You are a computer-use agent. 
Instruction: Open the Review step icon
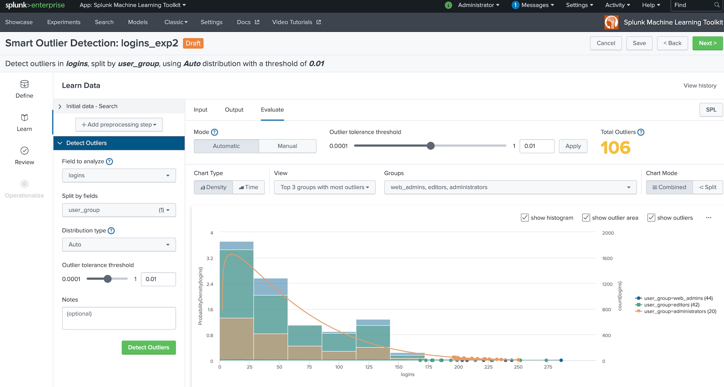click(24, 151)
